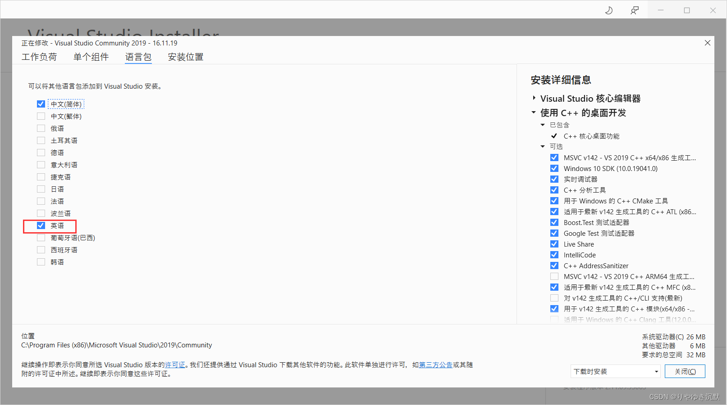This screenshot has width=727, height=405.
Task: Close the modify dialog with X
Action: [x=708, y=43]
